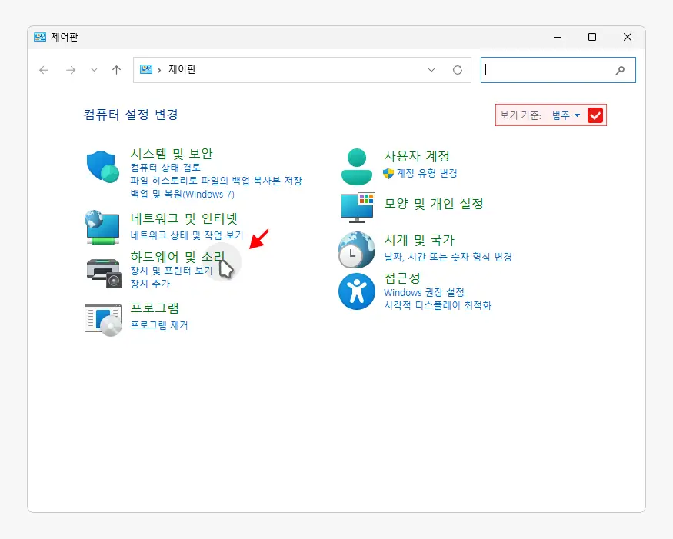Click Windows 권장 설정 link
Screen dimensions: 673x539
click(424, 292)
